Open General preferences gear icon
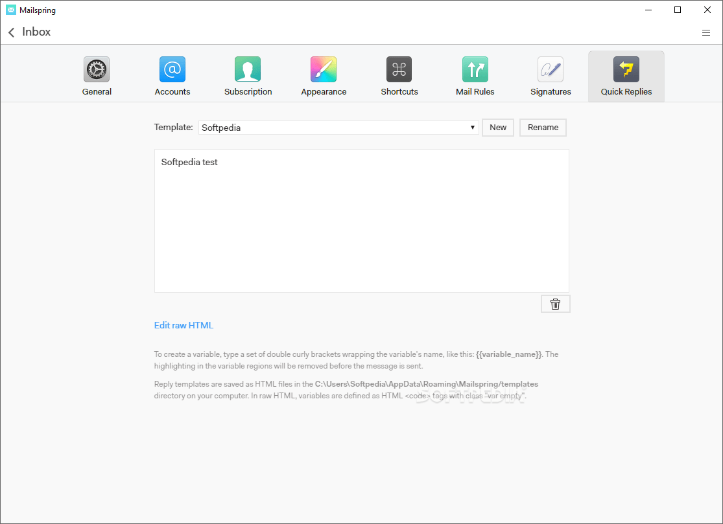 coord(97,69)
